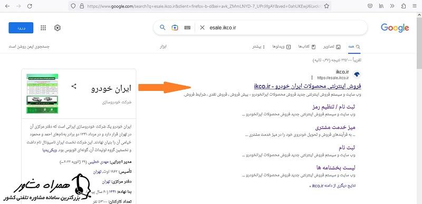This screenshot has height=204, width=422.
Task: Open the ikco.ir result three-dot menu
Action: pos(312,78)
